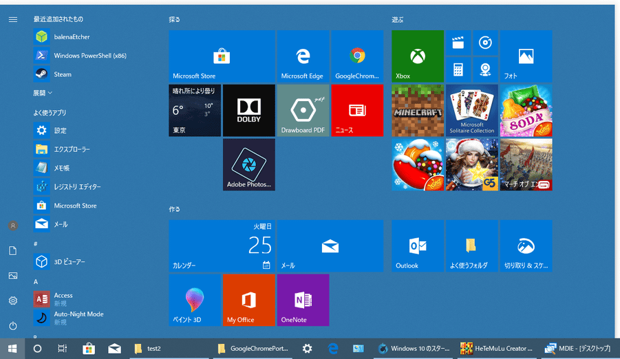The height and width of the screenshot is (359, 620).
Task: Open the Google Chrome tile
Action: [357, 56]
